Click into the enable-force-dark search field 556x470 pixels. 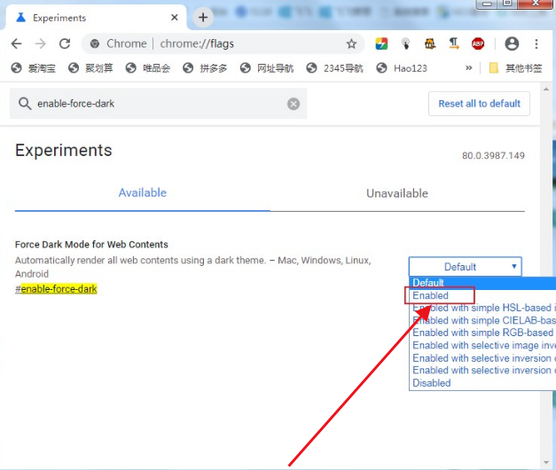[158, 104]
